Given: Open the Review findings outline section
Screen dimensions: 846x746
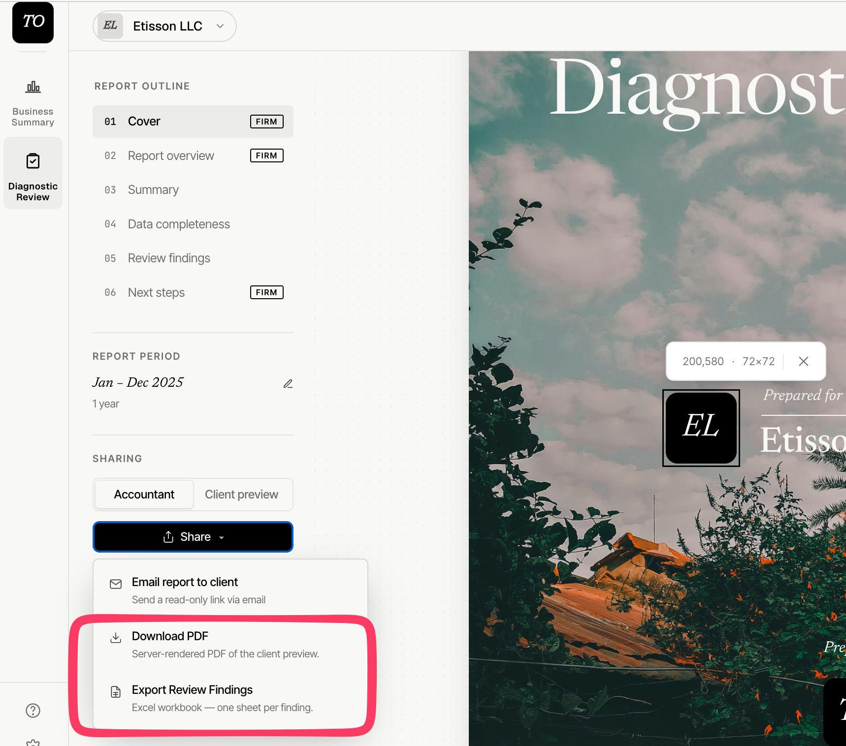Looking at the screenshot, I should click(x=193, y=258).
